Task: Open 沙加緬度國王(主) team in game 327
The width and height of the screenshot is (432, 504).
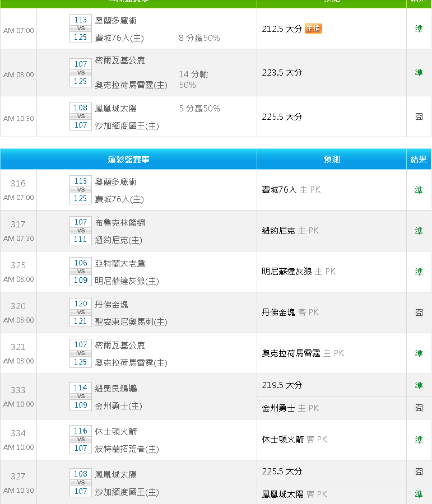Action: 127,492
